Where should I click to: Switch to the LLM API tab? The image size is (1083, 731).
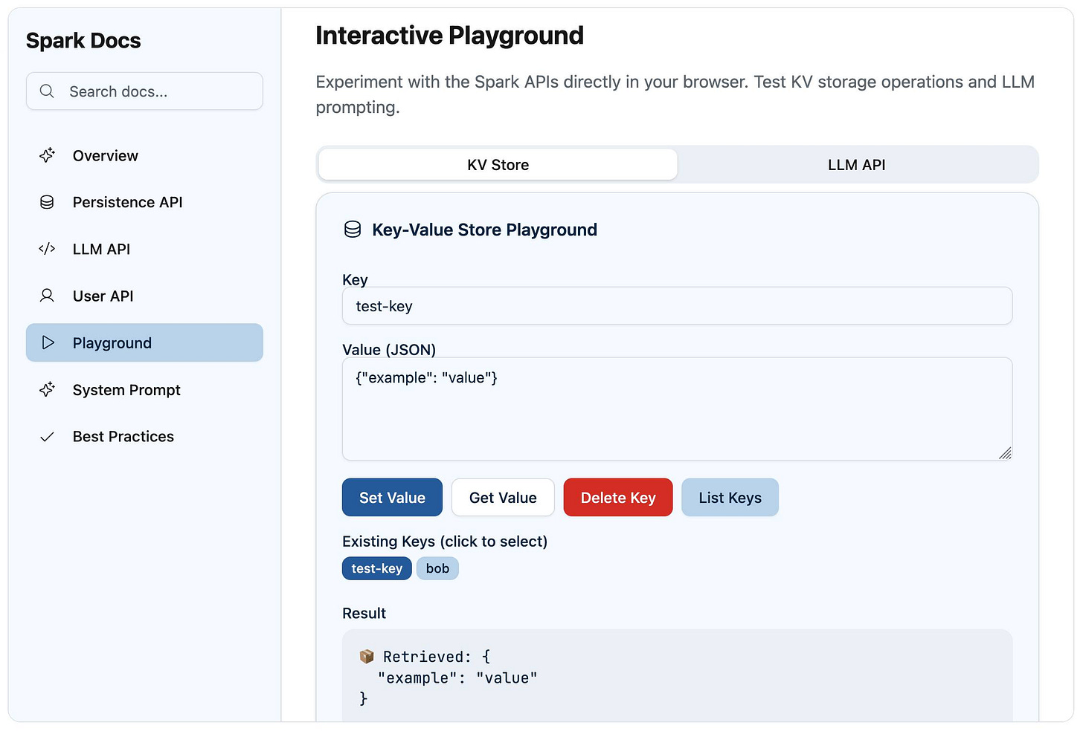[856, 164]
